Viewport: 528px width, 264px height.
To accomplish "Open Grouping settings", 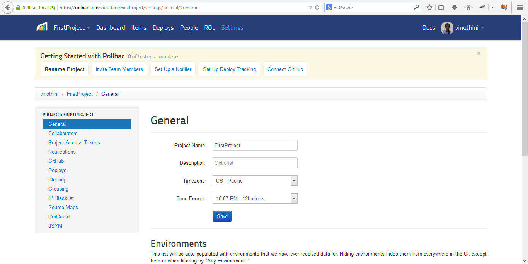I will 58,189.
